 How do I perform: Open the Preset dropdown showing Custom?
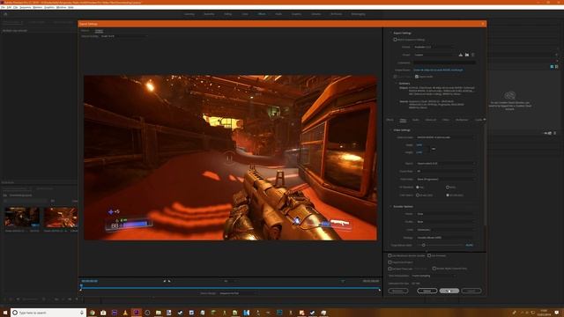tap(434, 55)
